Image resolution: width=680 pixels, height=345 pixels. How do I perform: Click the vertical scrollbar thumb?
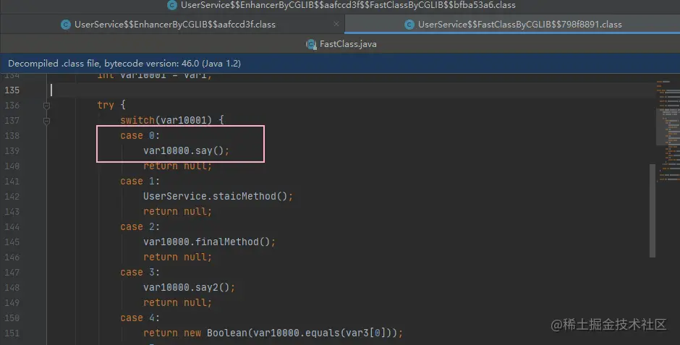click(x=653, y=210)
